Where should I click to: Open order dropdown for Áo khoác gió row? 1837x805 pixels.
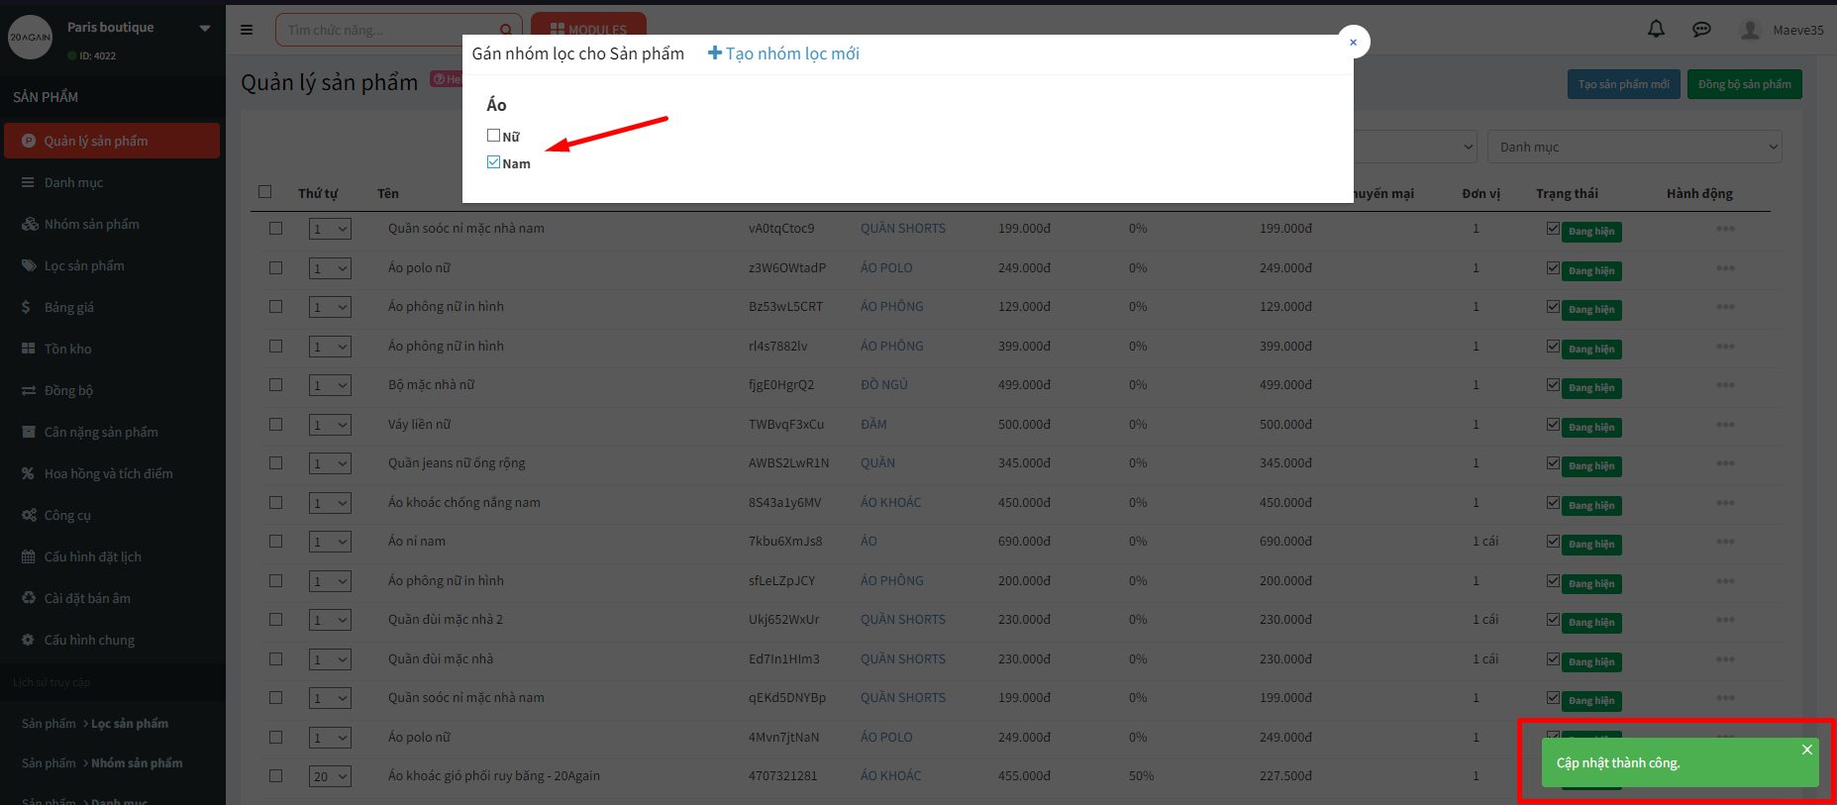click(330, 776)
